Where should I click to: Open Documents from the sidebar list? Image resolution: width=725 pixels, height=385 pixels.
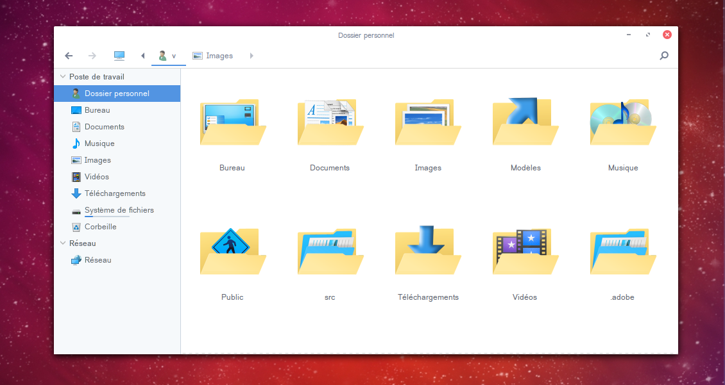[117, 127]
